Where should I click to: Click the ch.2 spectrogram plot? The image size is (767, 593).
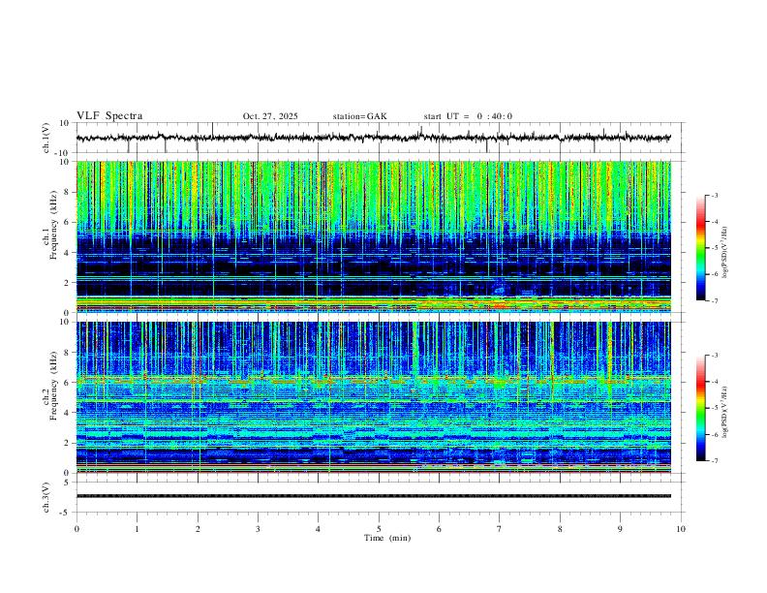point(374,397)
